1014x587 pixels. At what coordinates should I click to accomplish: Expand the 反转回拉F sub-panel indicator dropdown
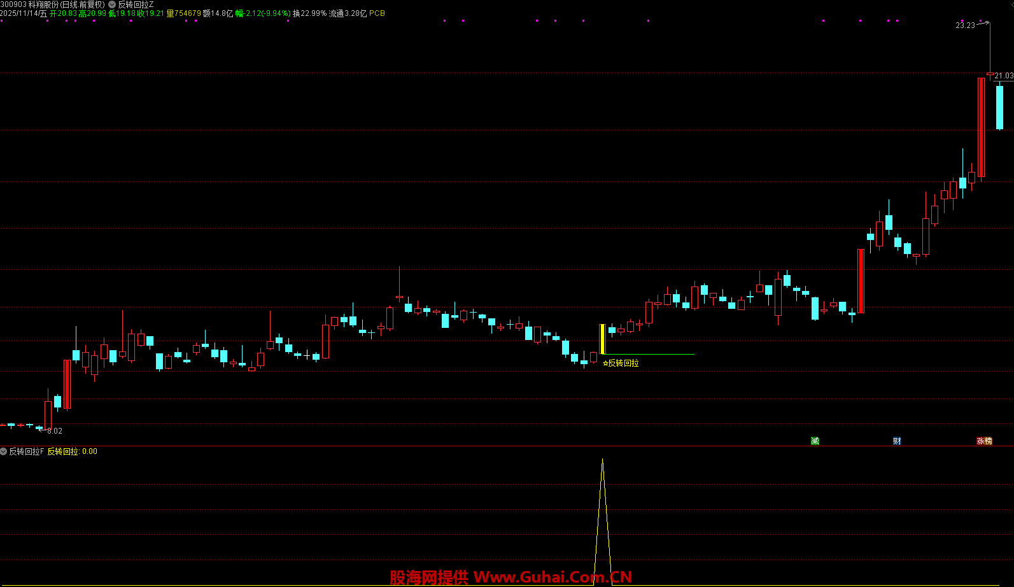point(4,451)
